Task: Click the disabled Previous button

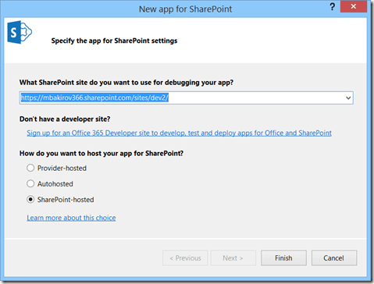Action: coord(185,258)
